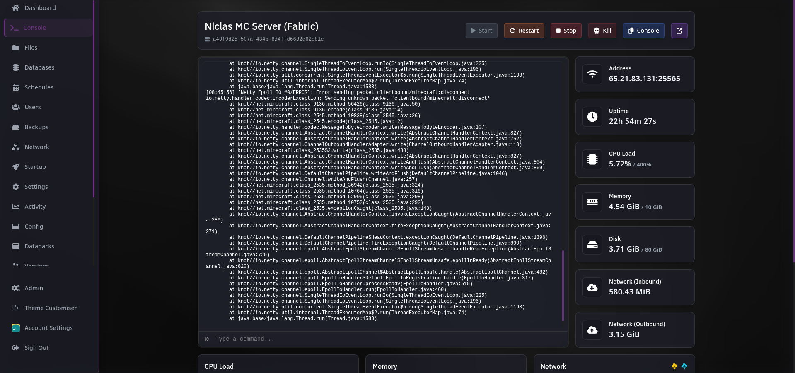Open the Databases page
Viewport: 795px width, 373px height.
pyautogui.click(x=39, y=67)
